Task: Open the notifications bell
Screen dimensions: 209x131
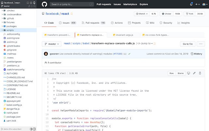Action: click(191, 4)
